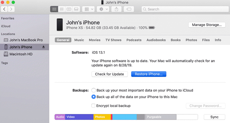Click Restore iPhone button
The height and width of the screenshot is (123, 230).
click(x=149, y=74)
